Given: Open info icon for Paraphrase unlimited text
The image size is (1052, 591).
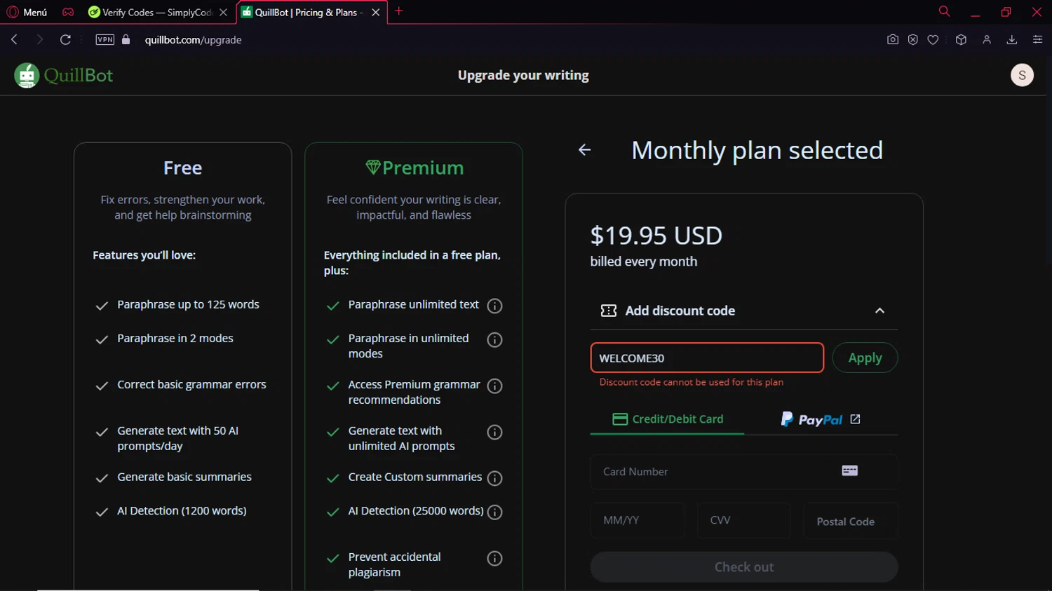Looking at the screenshot, I should (494, 306).
